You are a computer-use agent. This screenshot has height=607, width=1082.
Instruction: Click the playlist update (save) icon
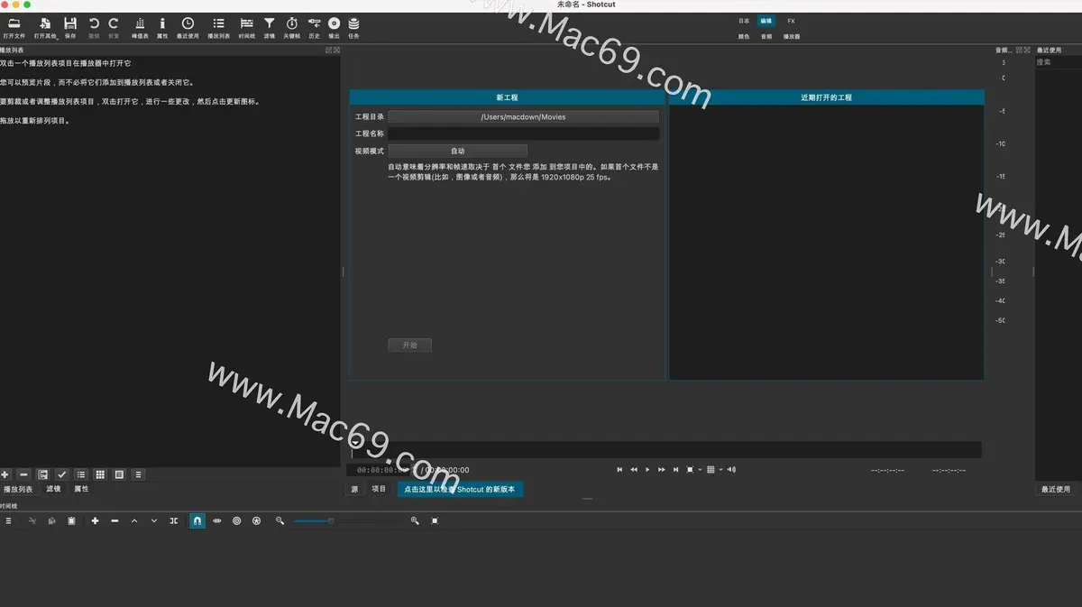click(x=42, y=474)
